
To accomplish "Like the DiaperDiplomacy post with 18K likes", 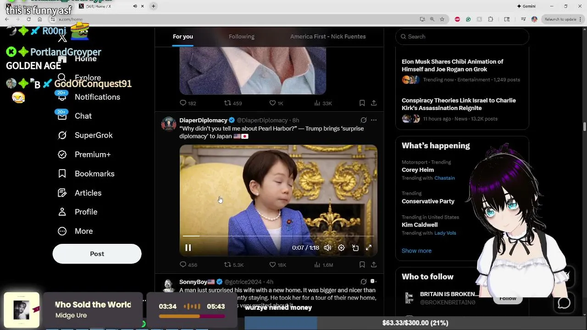I will pos(277,264).
